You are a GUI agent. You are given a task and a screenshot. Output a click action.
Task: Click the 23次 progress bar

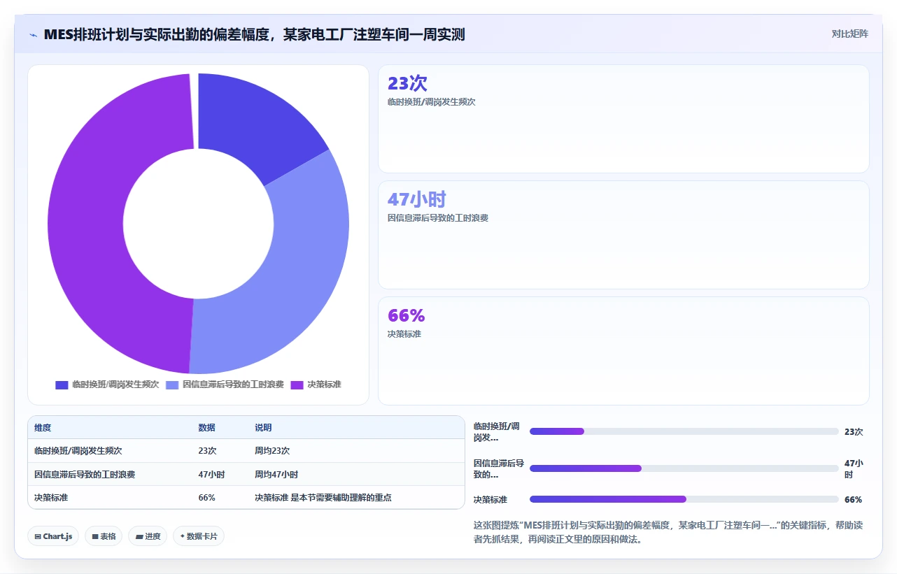point(684,431)
